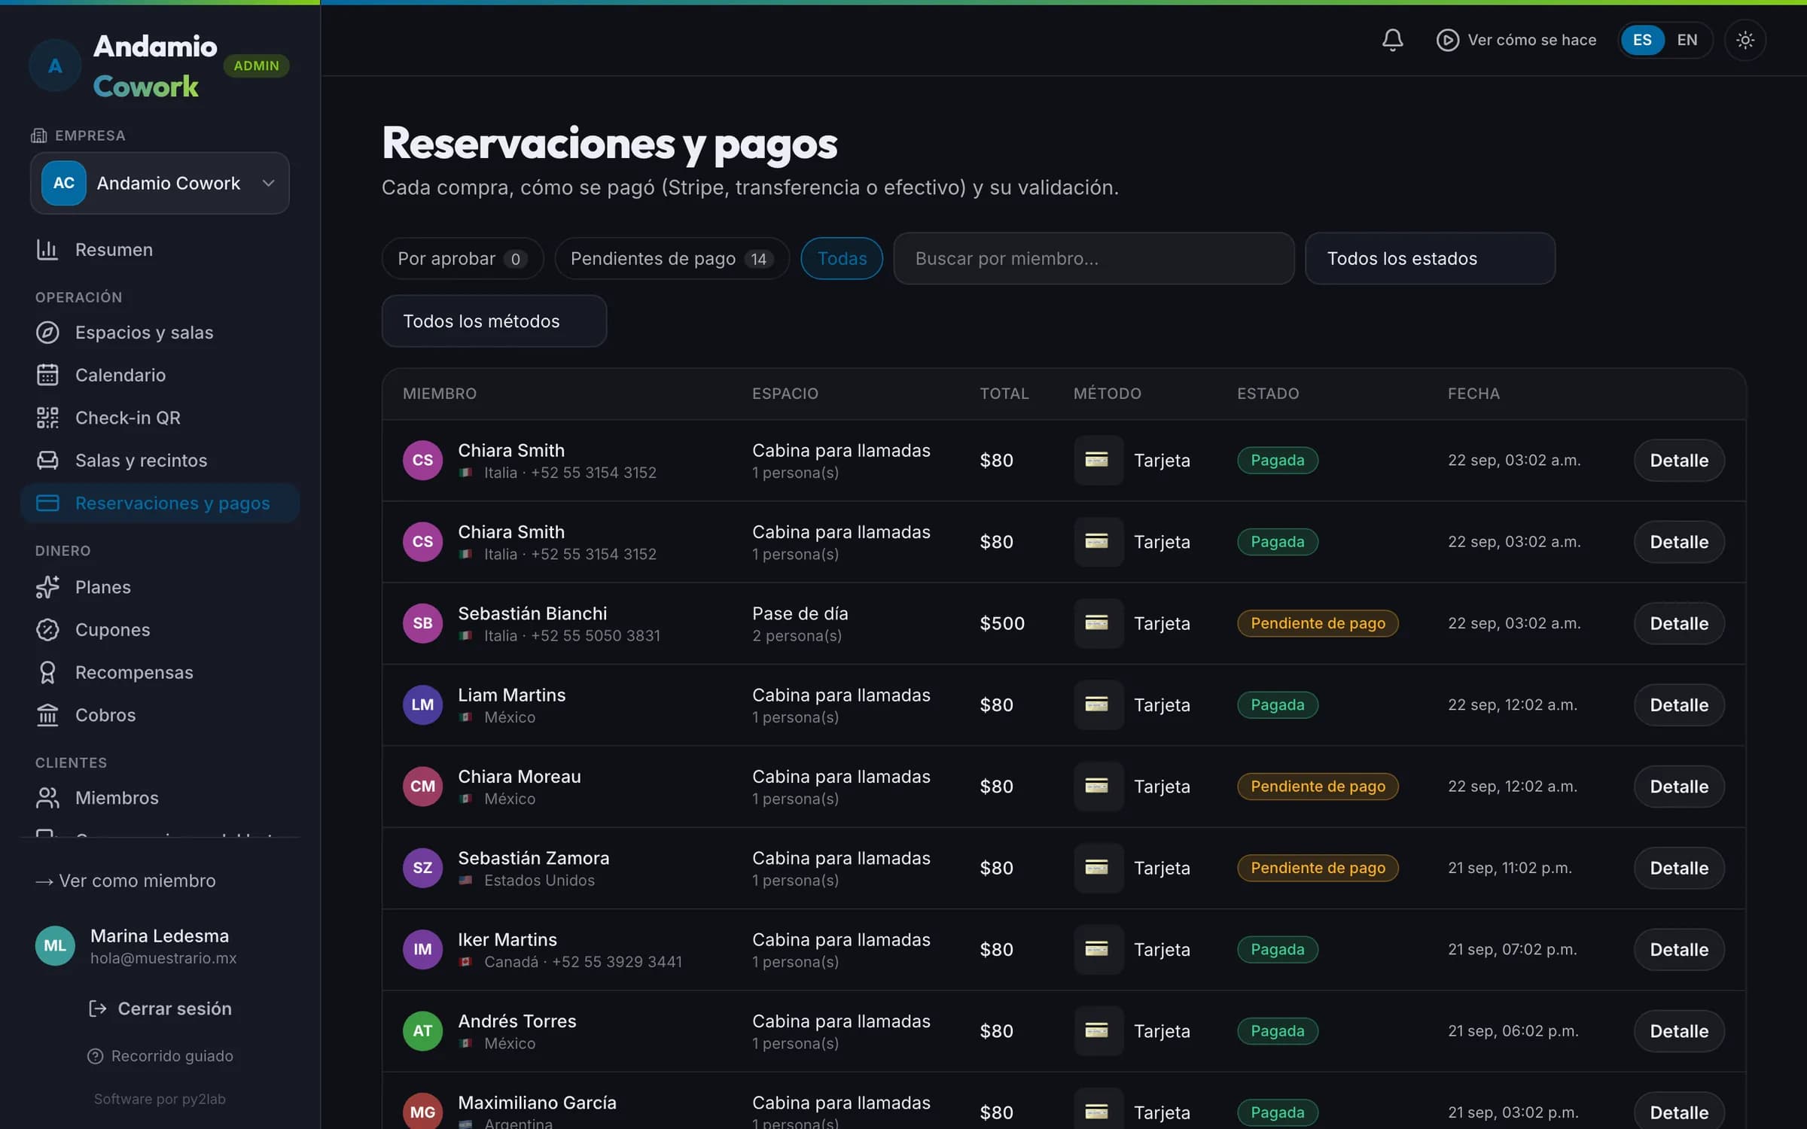Open the notifications bell
The image size is (1807, 1129).
point(1392,40)
